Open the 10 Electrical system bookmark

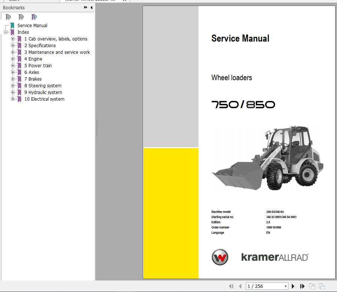44,99
